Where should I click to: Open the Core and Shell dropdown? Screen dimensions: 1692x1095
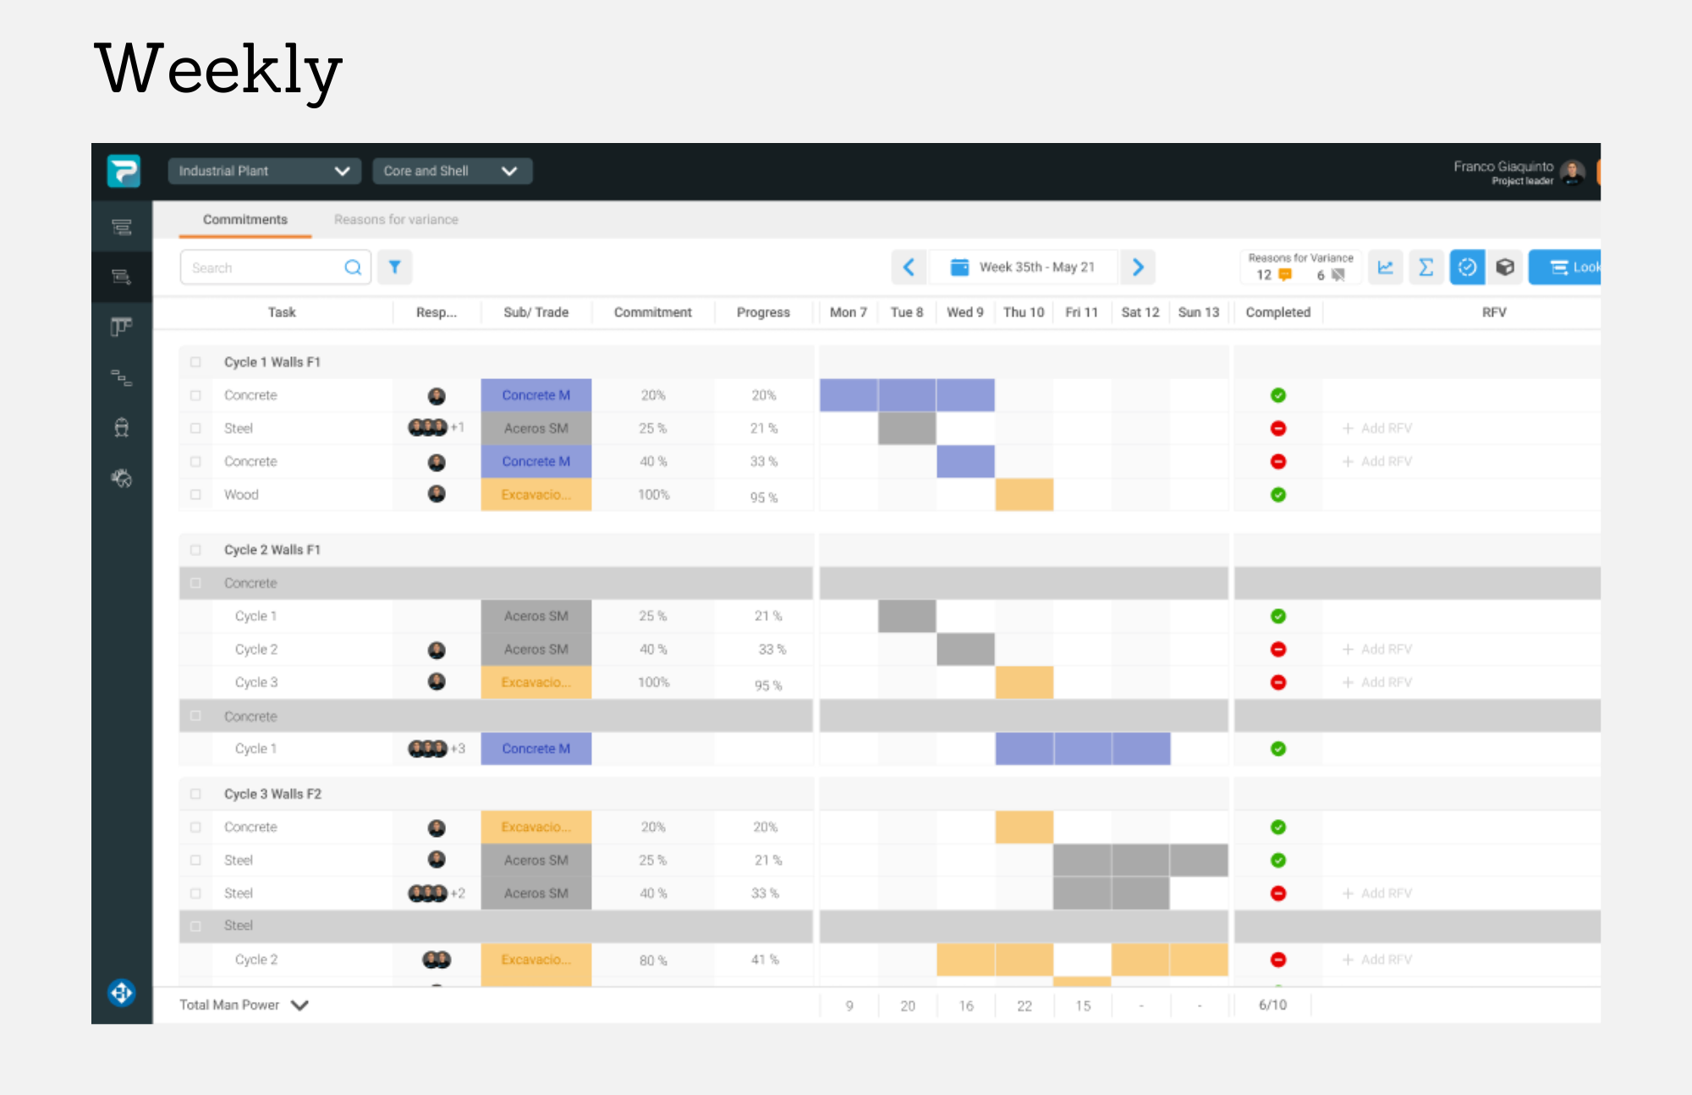click(453, 171)
